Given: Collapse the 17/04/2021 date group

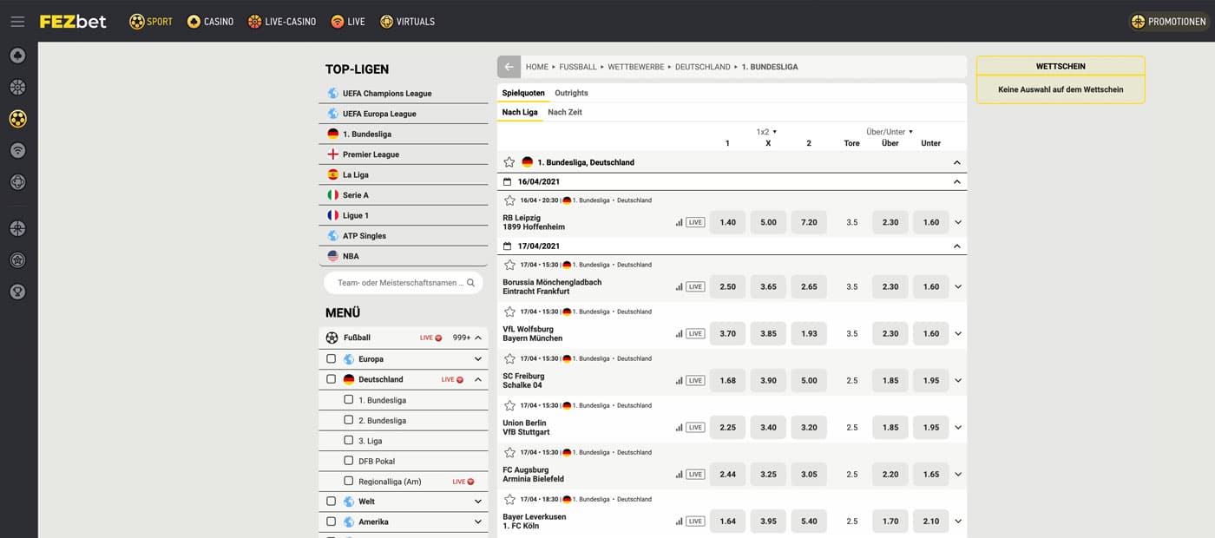Looking at the screenshot, I should click(956, 246).
